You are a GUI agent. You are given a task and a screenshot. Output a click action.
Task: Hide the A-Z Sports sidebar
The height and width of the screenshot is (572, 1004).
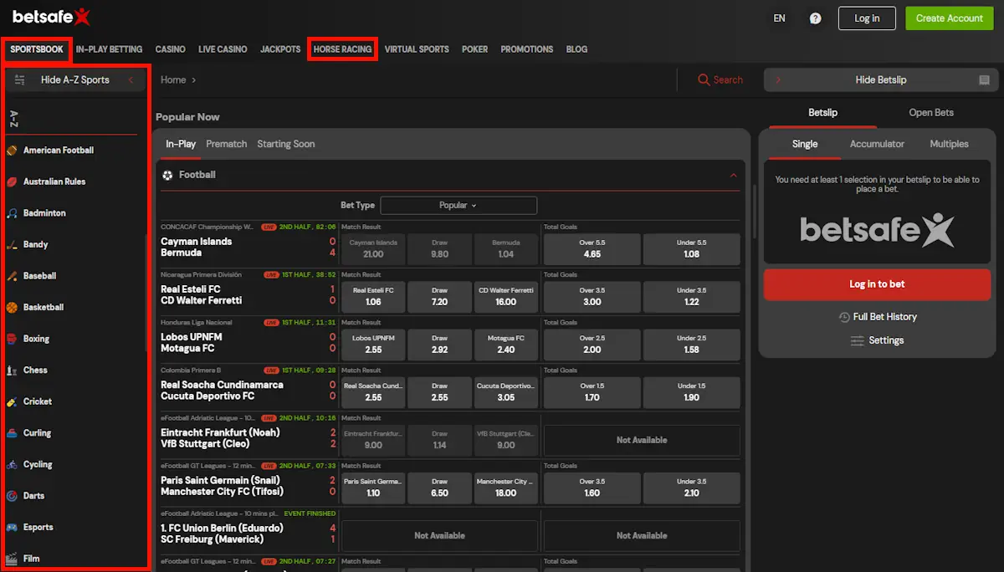[x=74, y=79]
